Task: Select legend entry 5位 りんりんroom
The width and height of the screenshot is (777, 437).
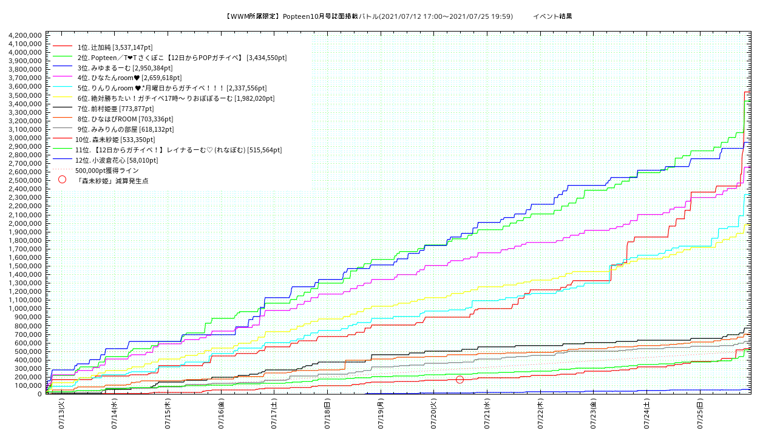Action: pos(172,88)
